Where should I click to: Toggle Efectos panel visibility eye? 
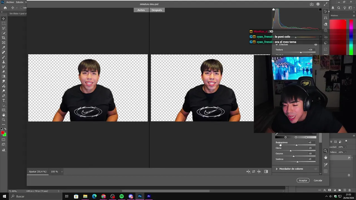pyautogui.click(x=316, y=44)
